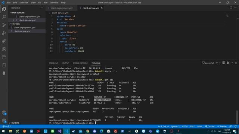Screen dimensions: 239x134
Task: Open notifications bell in status bar
Action: tap(236, 127)
